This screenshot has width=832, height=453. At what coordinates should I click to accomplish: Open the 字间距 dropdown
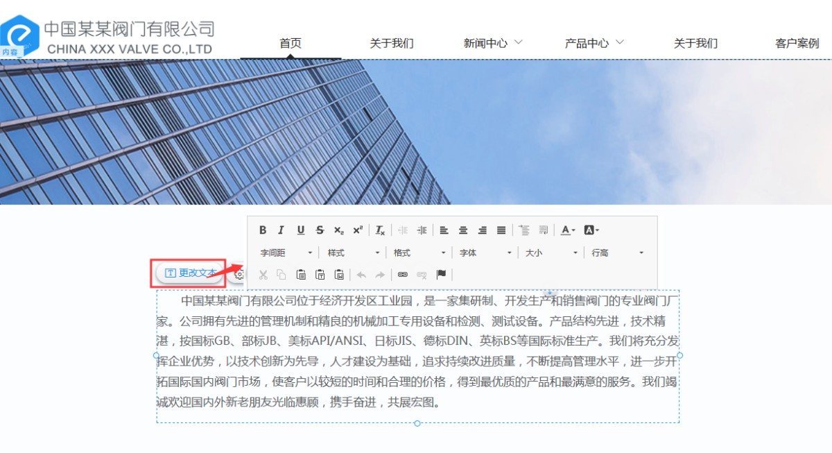click(286, 253)
